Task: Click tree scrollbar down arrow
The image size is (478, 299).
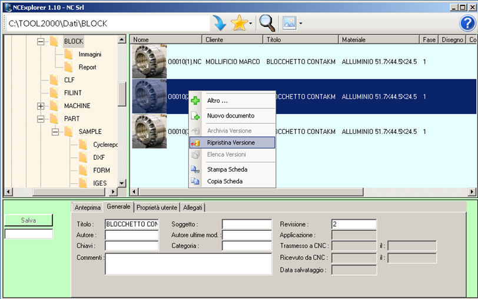Action: click(x=122, y=183)
